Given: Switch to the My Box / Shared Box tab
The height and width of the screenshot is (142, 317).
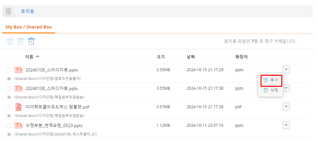Looking at the screenshot, I should pyautogui.click(x=29, y=27).
